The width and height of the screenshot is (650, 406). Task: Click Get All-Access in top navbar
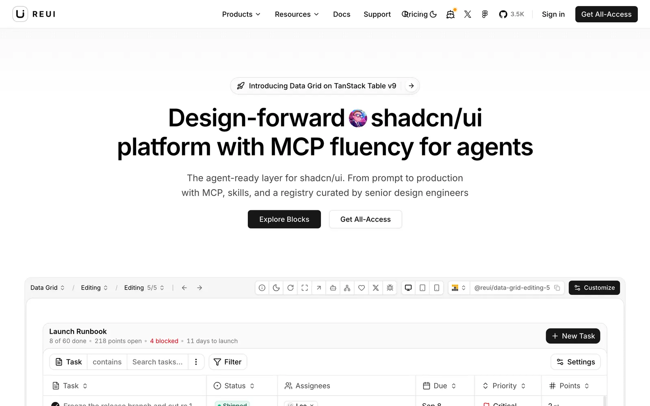click(x=607, y=14)
